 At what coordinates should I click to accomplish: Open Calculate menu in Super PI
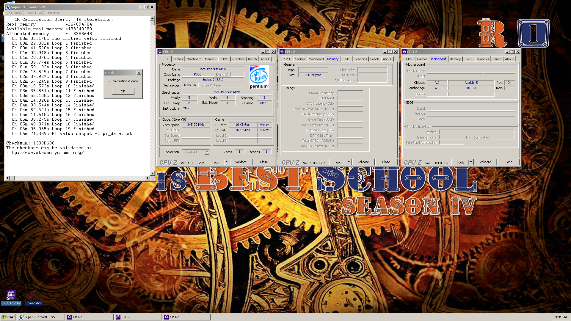(15, 13)
